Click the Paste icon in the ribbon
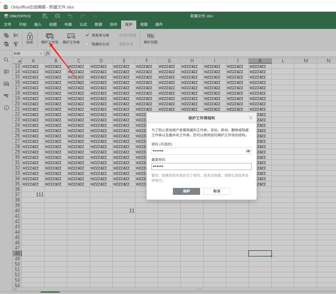 (6, 44)
